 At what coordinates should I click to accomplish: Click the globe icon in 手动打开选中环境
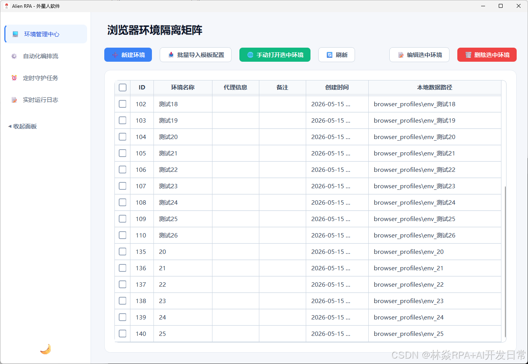coord(250,55)
